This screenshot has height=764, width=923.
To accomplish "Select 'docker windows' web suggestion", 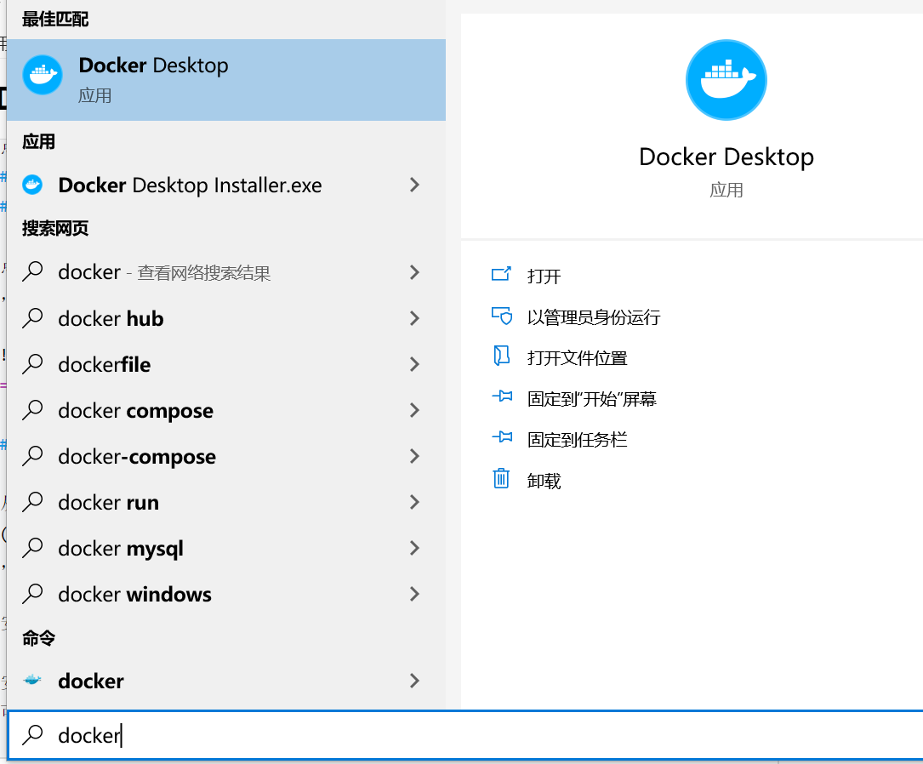I will tap(226, 594).
